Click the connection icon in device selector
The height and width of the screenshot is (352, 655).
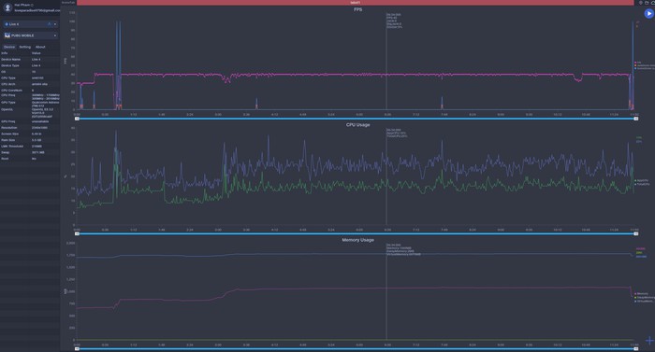coord(50,24)
